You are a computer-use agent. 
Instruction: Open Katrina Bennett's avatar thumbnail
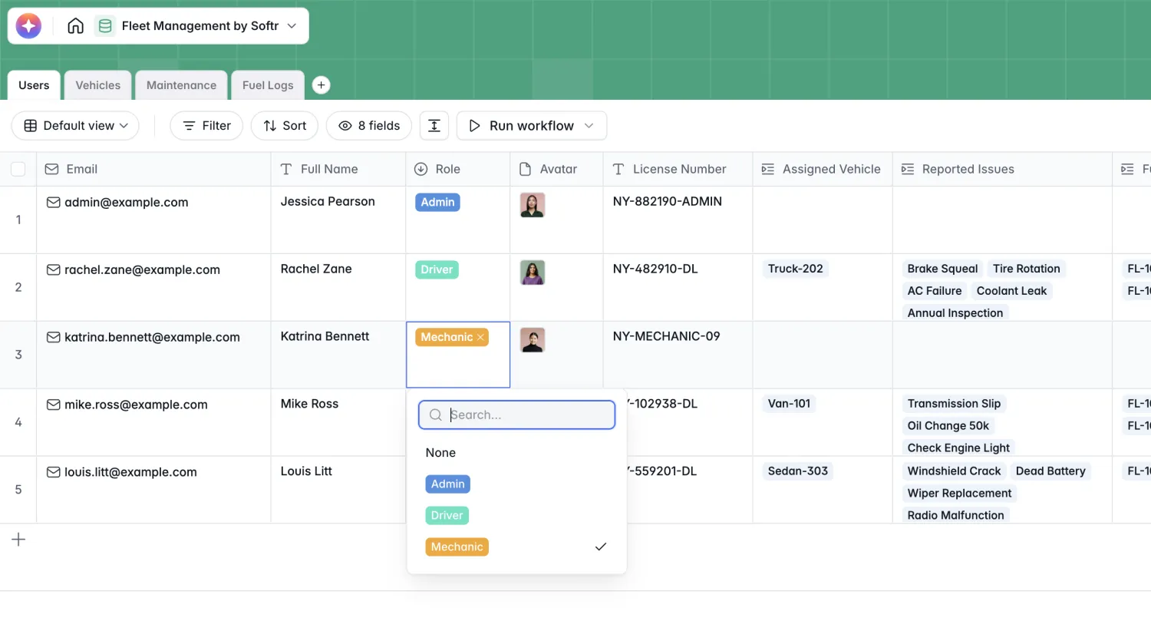tap(533, 340)
